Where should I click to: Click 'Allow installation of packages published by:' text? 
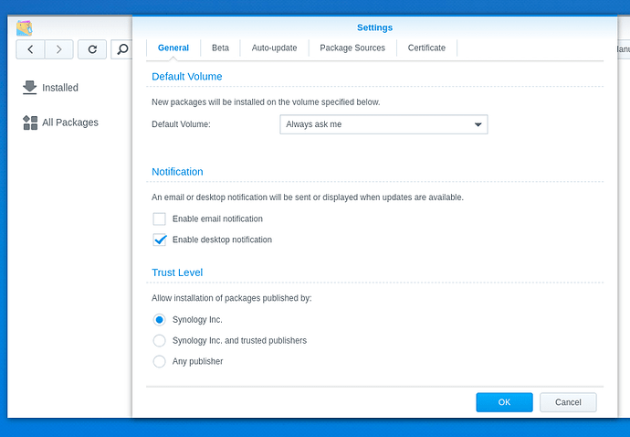231,298
